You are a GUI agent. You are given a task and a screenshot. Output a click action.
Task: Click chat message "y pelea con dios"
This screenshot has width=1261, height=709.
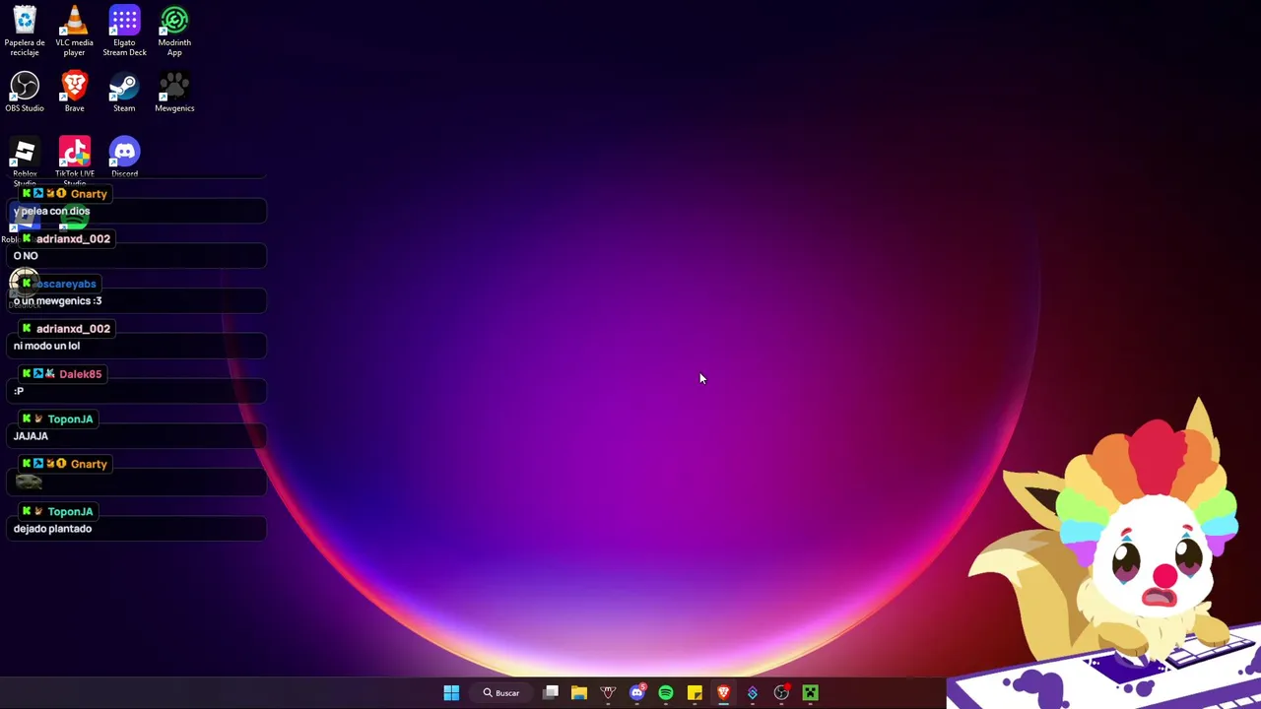[x=52, y=211]
